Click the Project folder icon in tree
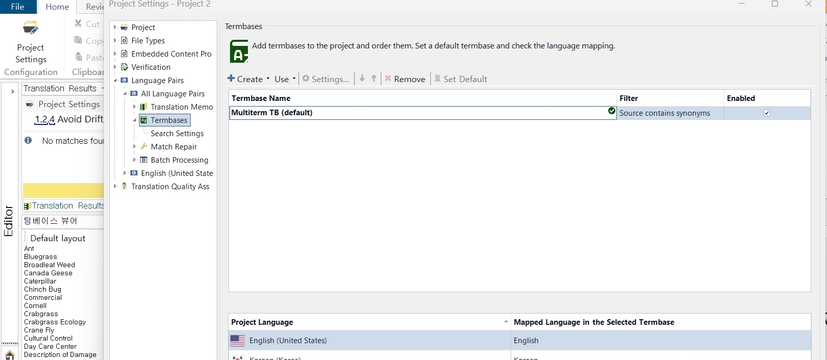Screen dimensions: 827x360 [124, 28]
